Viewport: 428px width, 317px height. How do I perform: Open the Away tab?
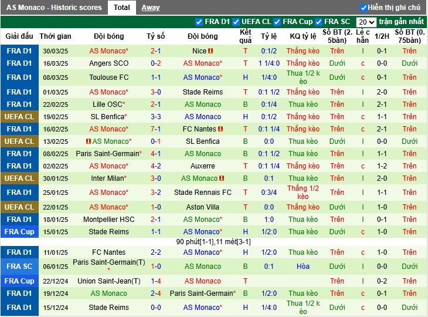coord(151,8)
